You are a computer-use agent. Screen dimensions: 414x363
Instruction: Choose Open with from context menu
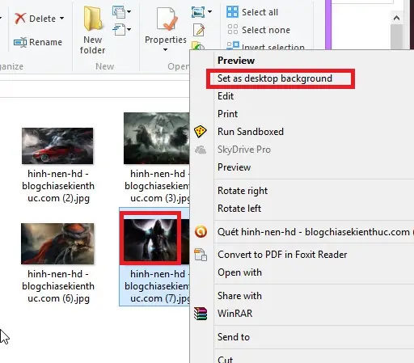coord(239,272)
